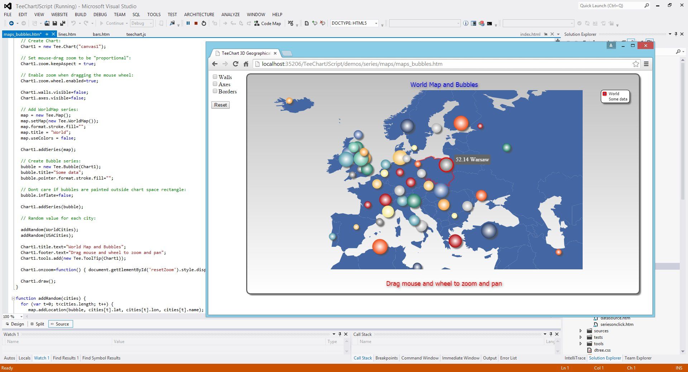The height and width of the screenshot is (372, 688).
Task: Open the Code Map tool
Action: [267, 23]
